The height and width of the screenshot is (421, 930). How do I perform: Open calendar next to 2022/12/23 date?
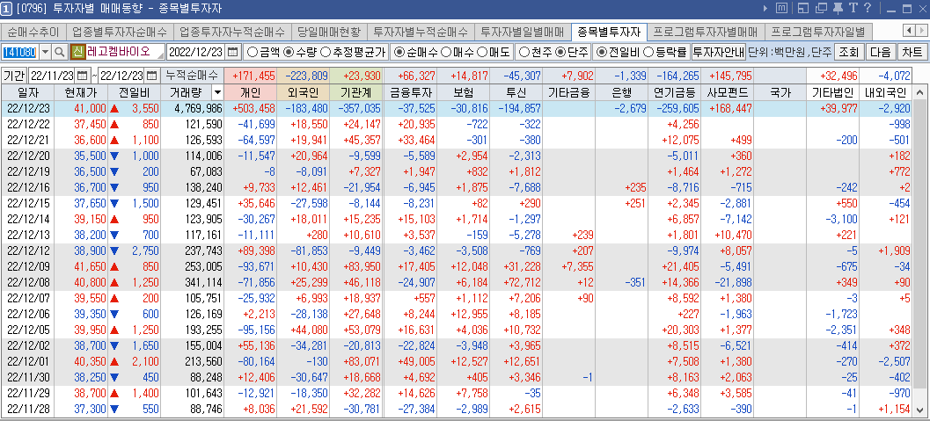[x=233, y=52]
